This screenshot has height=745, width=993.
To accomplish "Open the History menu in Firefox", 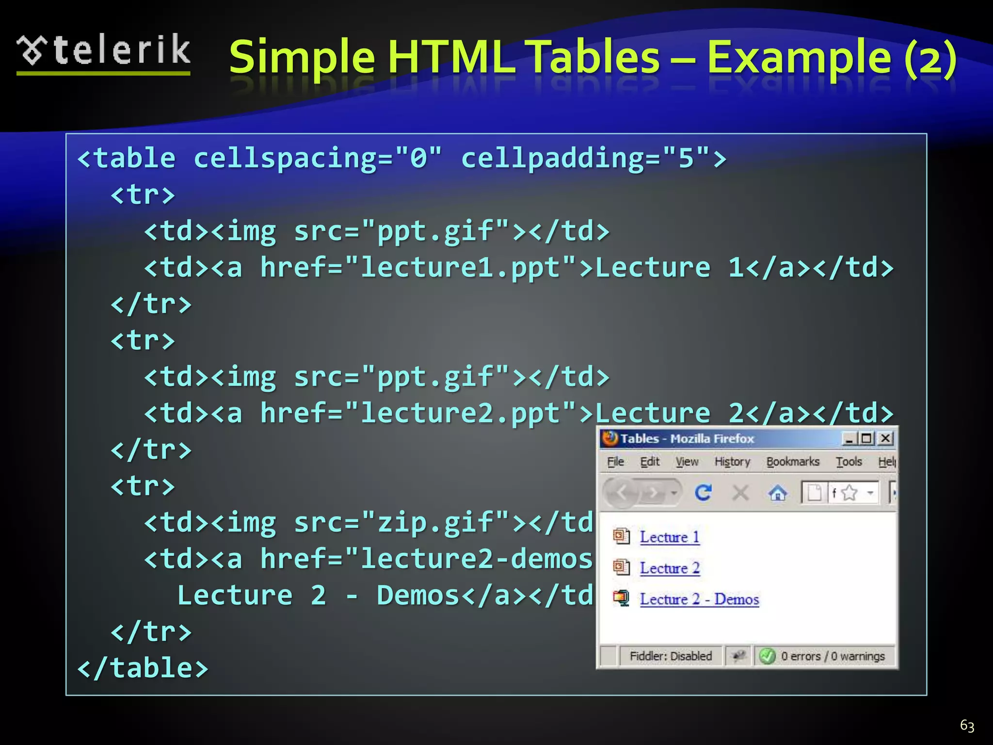I will (x=732, y=461).
